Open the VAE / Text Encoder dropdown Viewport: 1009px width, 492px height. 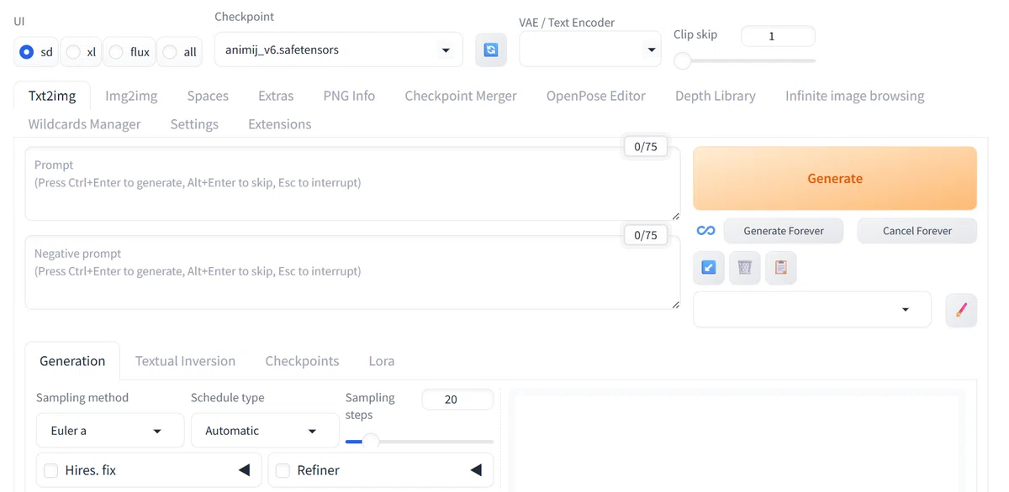point(590,50)
